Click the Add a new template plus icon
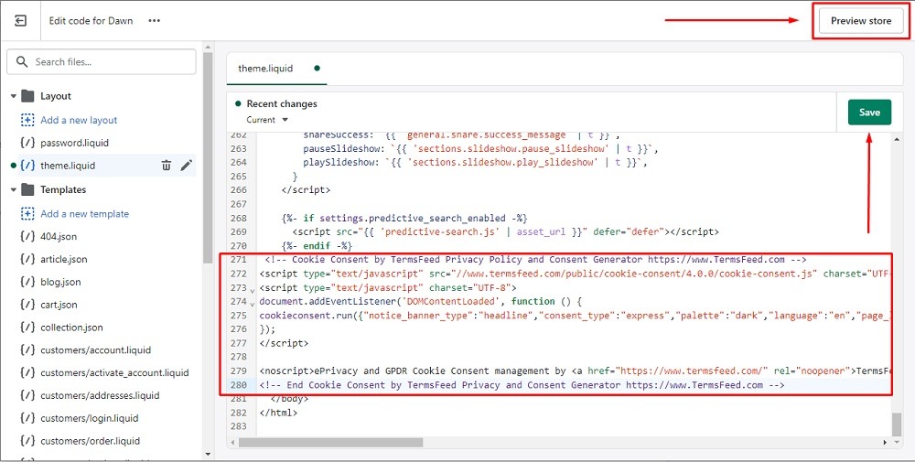The image size is (915, 462). tap(27, 214)
